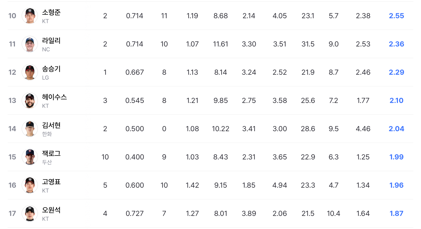This screenshot has width=421, height=229.
Task: Click 김서현's player avatar
Action: [30, 129]
